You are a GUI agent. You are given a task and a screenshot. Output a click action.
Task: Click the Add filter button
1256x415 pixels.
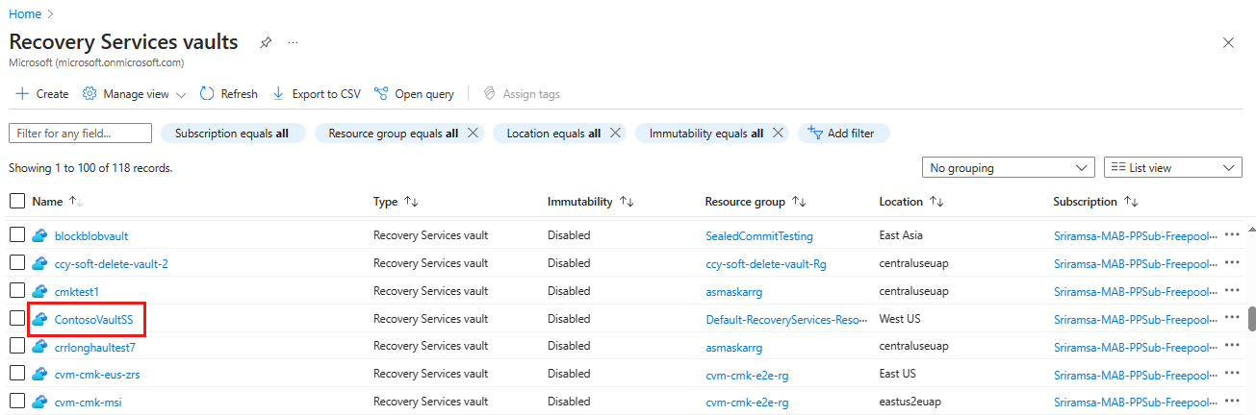843,134
